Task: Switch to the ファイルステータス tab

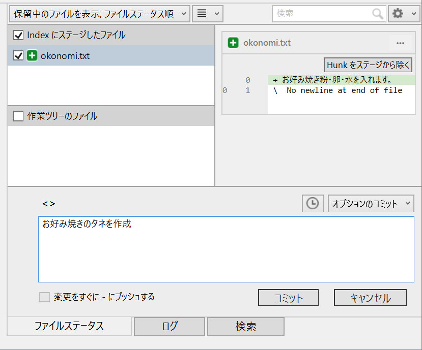Action: (x=69, y=326)
